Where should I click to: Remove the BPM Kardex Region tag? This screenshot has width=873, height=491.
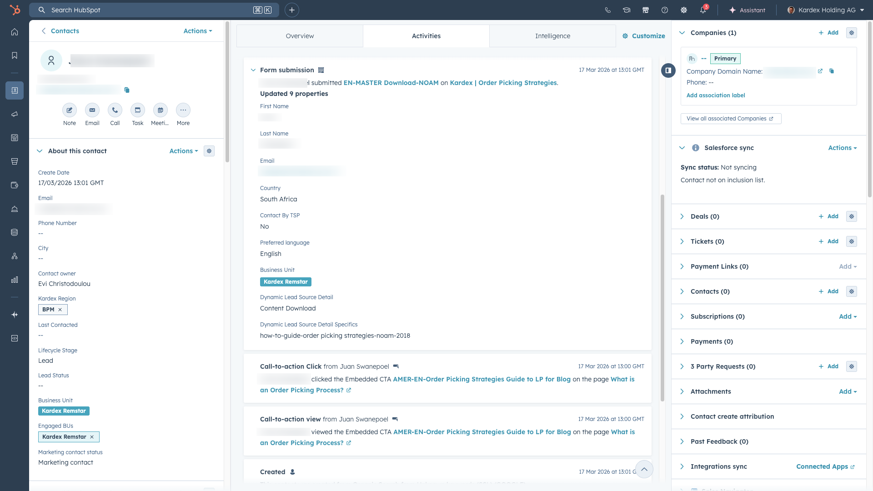[60, 310]
